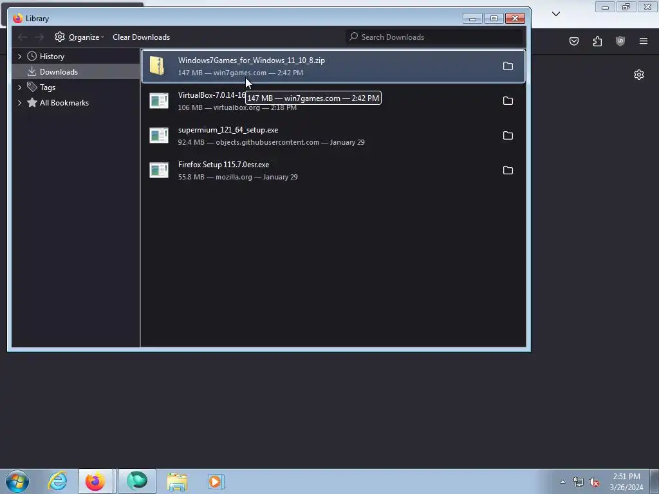Show supermium_121_64_setup.exe in folder
The width and height of the screenshot is (659, 494).
(x=508, y=136)
